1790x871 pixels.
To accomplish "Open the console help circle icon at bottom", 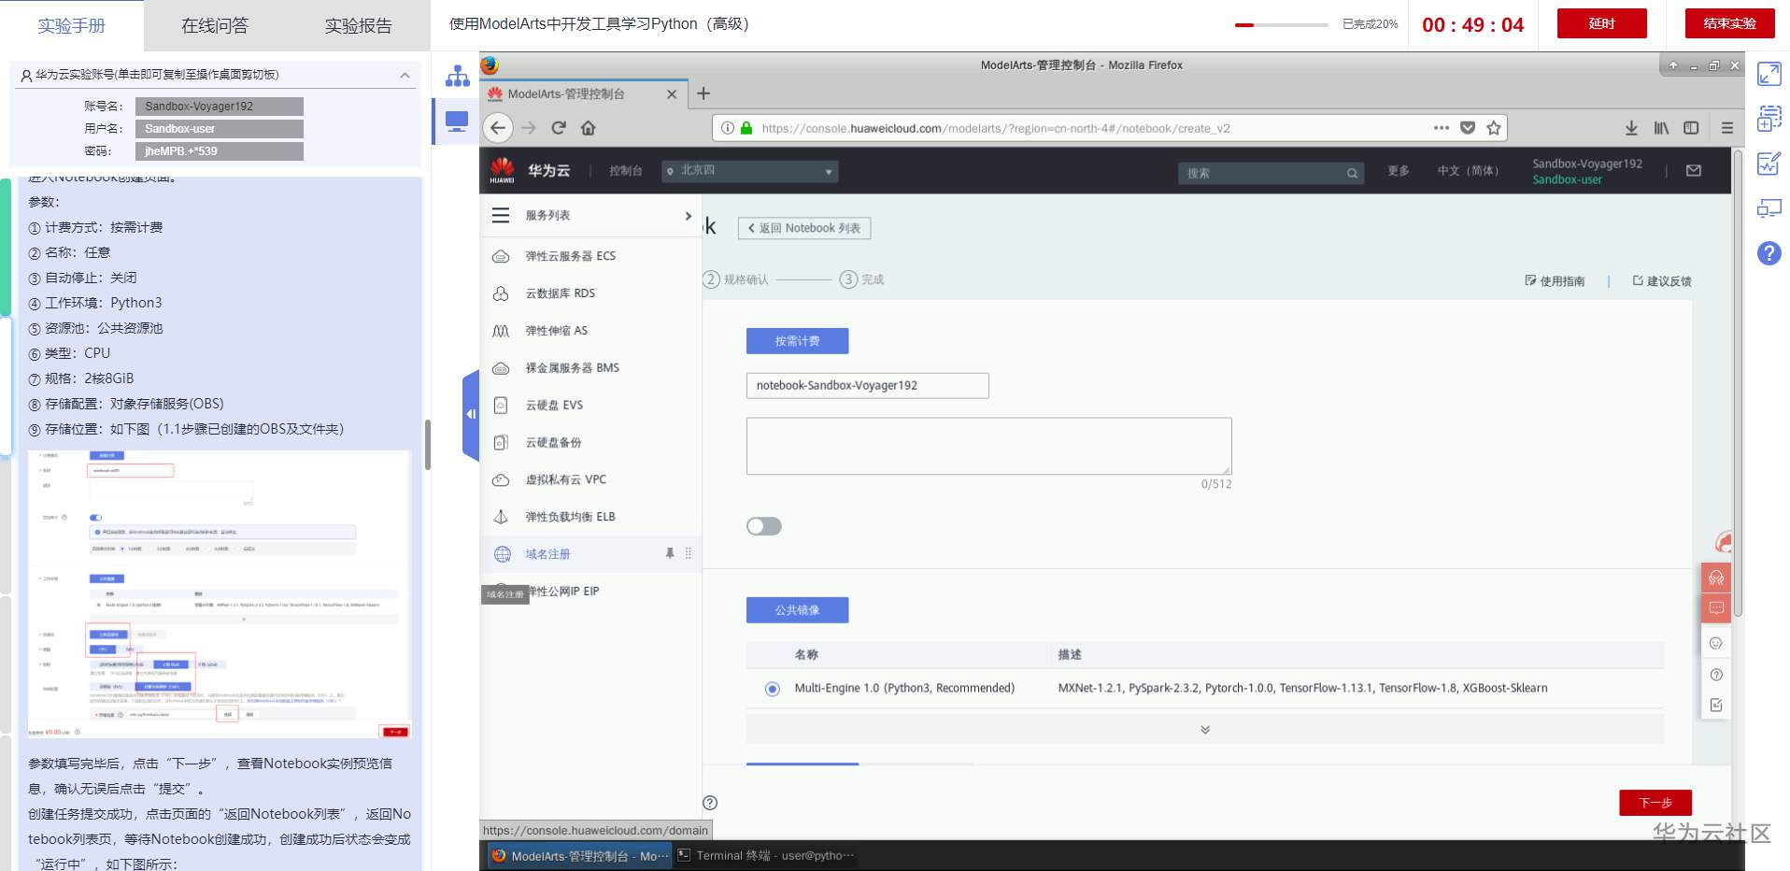I will [x=710, y=803].
